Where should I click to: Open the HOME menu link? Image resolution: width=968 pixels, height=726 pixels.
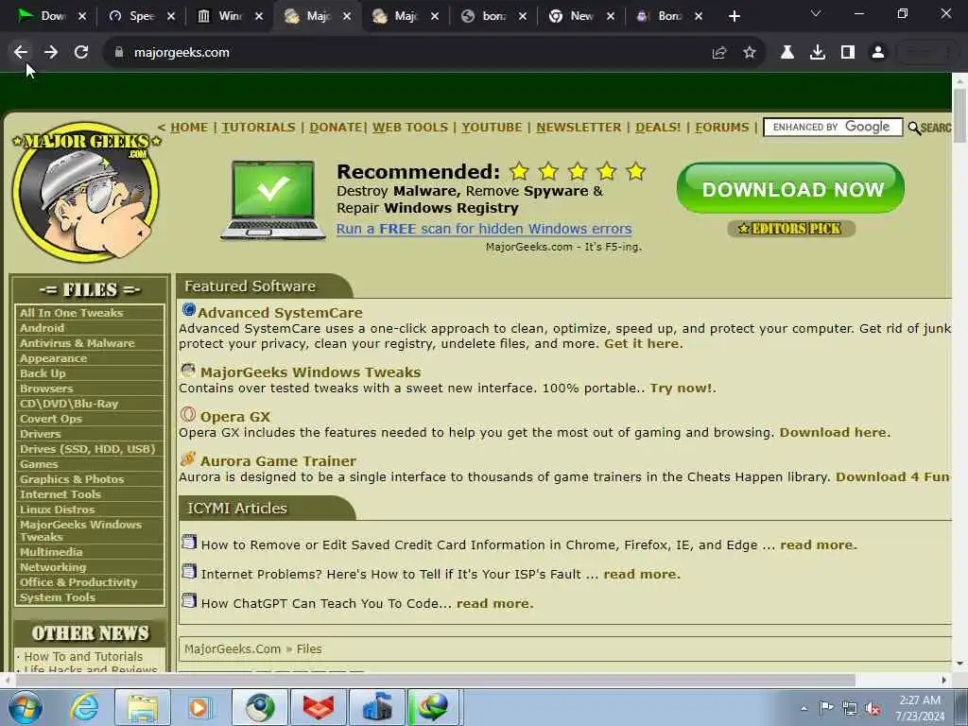189,128
